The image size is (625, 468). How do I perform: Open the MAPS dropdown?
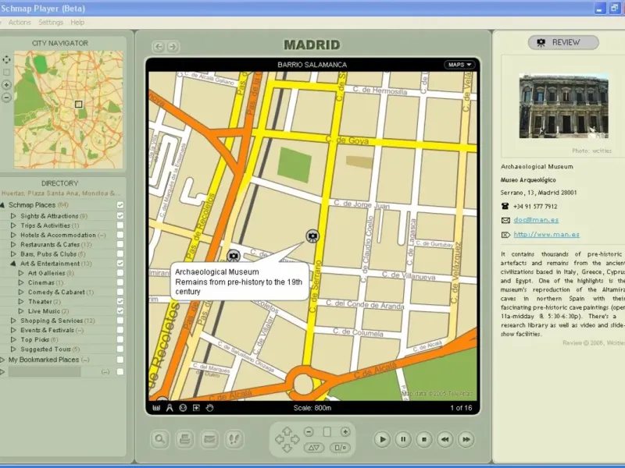(459, 65)
